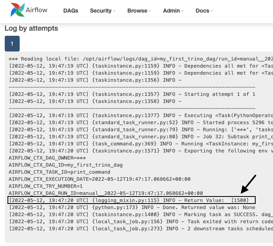
Task: Click the caret arrow beside Browse
Action: [150, 11]
